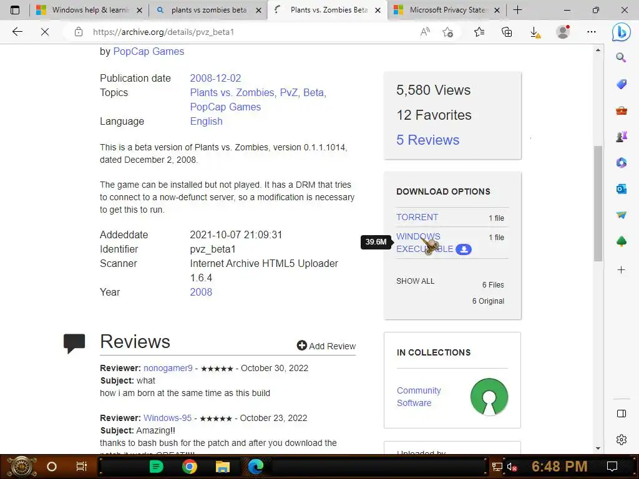This screenshot has height=479, width=639.
Task: Jump to 5 Reviews link
Action: [x=427, y=140]
